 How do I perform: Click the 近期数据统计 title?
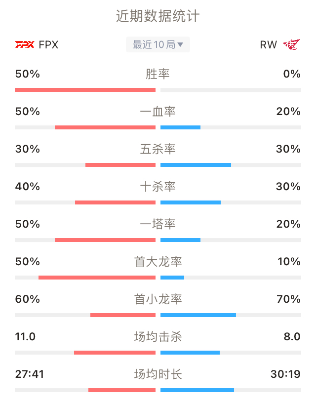point(158,16)
